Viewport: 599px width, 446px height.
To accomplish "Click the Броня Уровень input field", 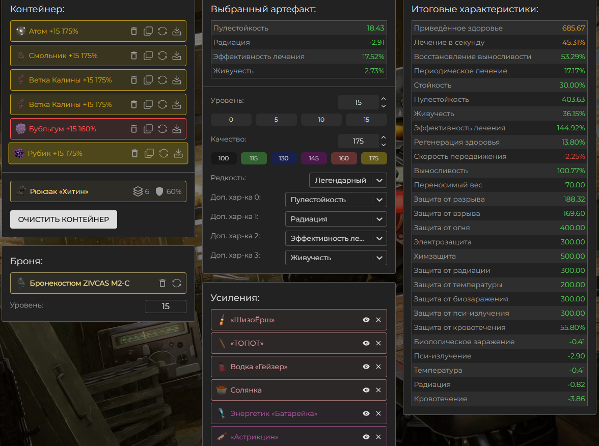I will [x=166, y=306].
